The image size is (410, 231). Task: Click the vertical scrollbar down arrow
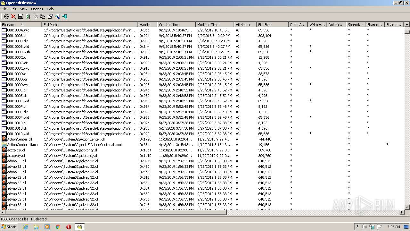407,207
